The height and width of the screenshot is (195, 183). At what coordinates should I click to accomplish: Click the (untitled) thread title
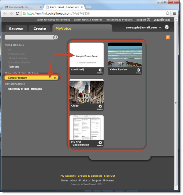78,69
